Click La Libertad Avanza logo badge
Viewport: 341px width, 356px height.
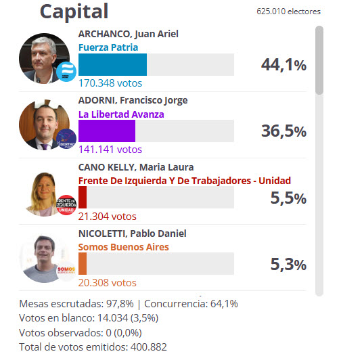(66, 139)
